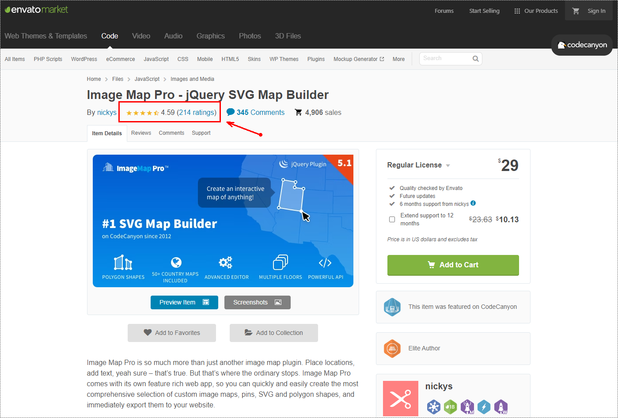The width and height of the screenshot is (618, 418).
Task: Open the 3D Files category menu
Action: (x=288, y=36)
